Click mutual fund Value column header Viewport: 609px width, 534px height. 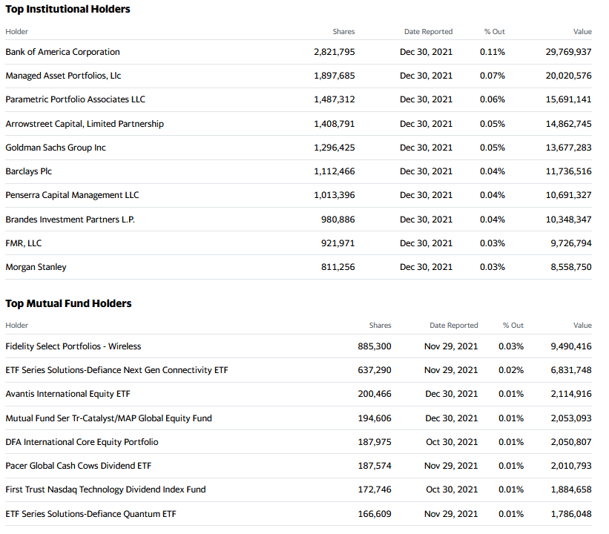pyautogui.click(x=582, y=325)
